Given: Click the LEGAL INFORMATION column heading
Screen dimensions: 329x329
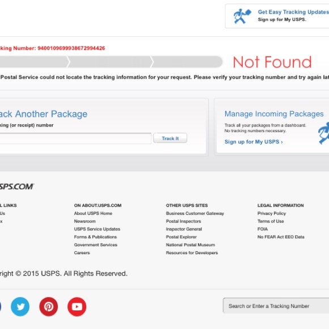Looking at the screenshot, I should (x=281, y=205).
